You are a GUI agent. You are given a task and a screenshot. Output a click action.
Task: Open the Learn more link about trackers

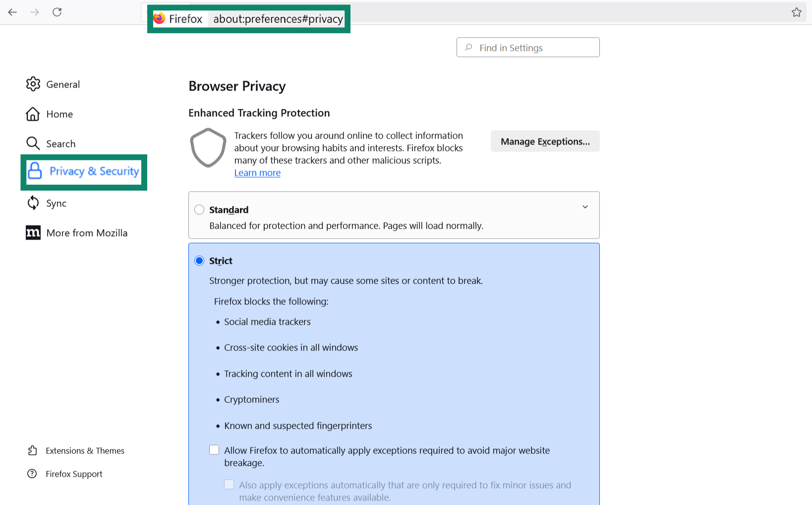click(x=257, y=172)
